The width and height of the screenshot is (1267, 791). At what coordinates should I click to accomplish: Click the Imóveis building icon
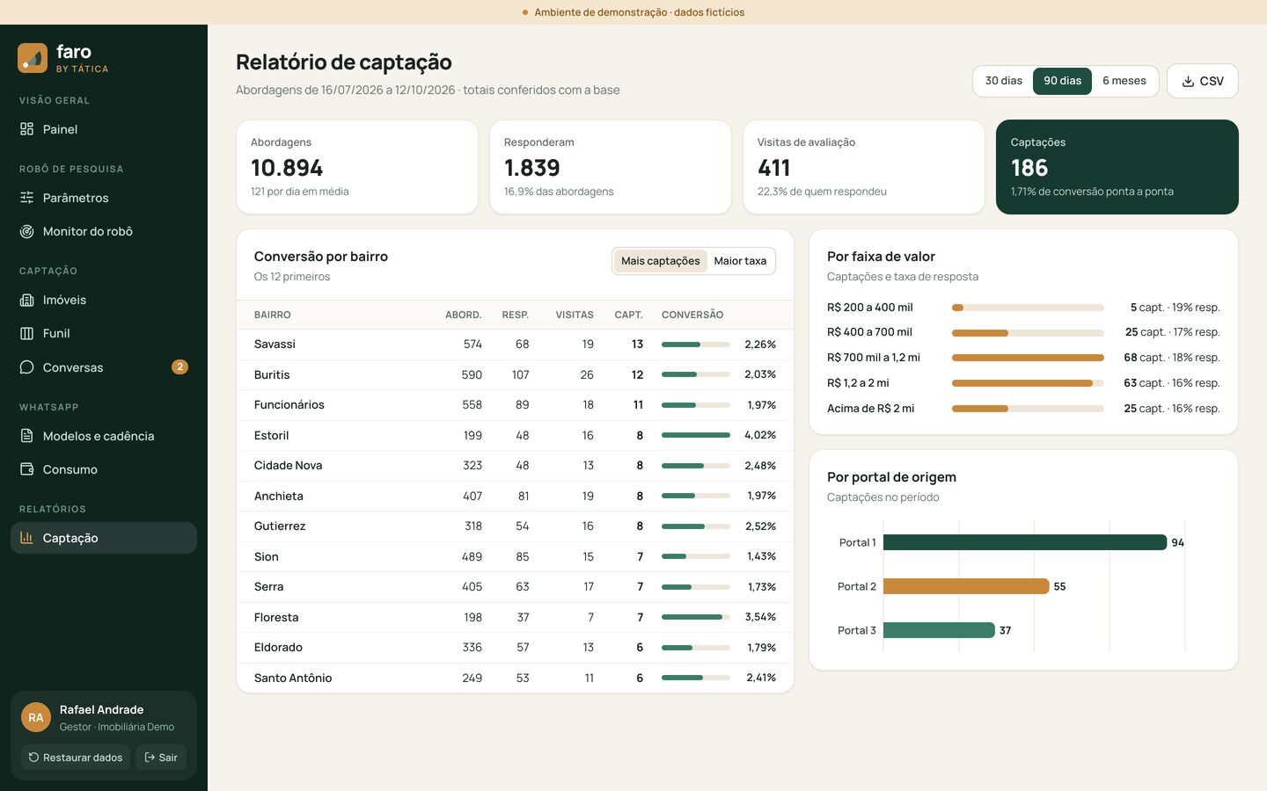click(x=26, y=300)
